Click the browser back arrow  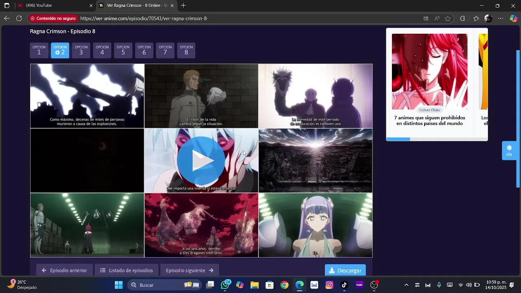pos(7,18)
